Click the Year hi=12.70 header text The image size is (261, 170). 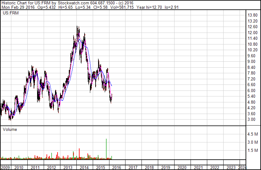pos(149,7)
